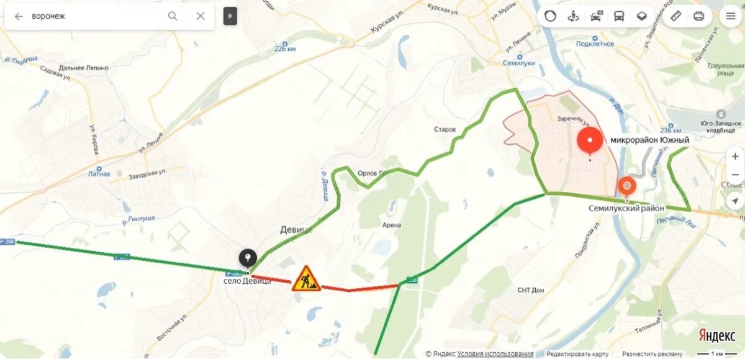Click the magnifier search icon
The height and width of the screenshot is (359, 745).
click(x=173, y=16)
